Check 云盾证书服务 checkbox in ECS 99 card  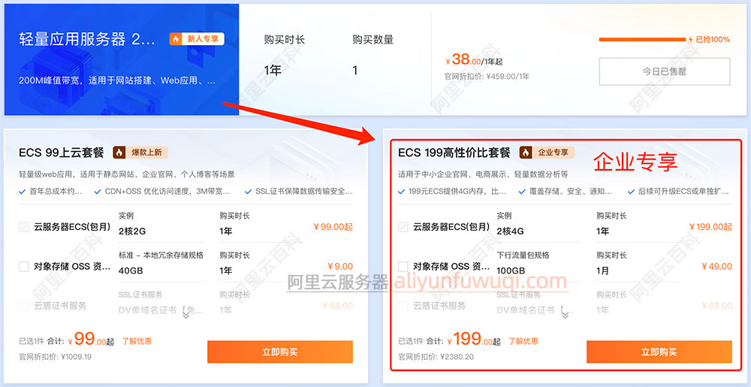[x=23, y=306]
